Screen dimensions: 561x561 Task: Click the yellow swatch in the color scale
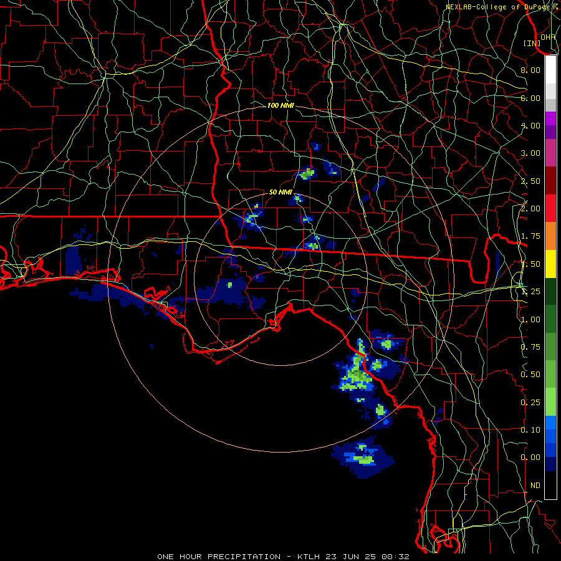[550, 264]
